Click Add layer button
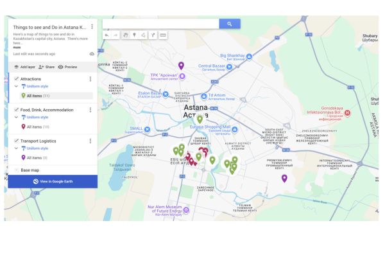Image resolution: width=385 pixels, height=257 pixels. [24, 67]
